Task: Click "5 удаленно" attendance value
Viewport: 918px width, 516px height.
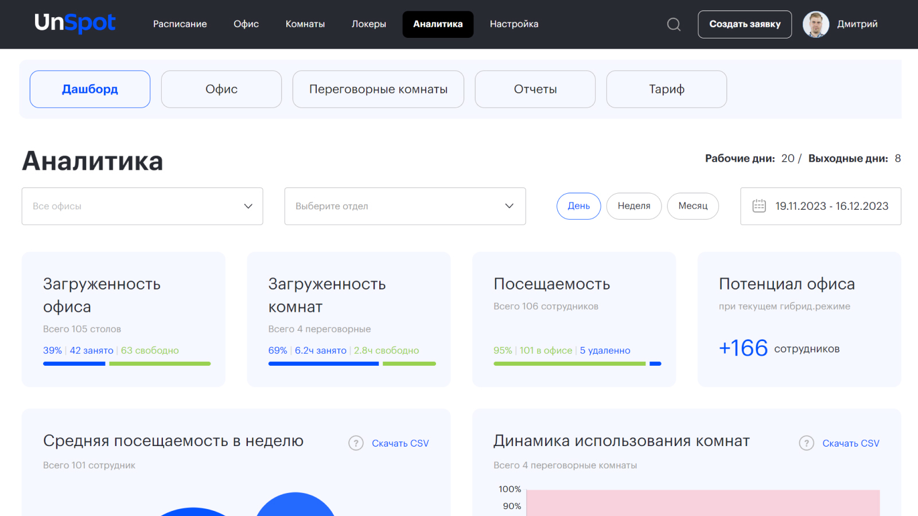Action: pyautogui.click(x=605, y=350)
